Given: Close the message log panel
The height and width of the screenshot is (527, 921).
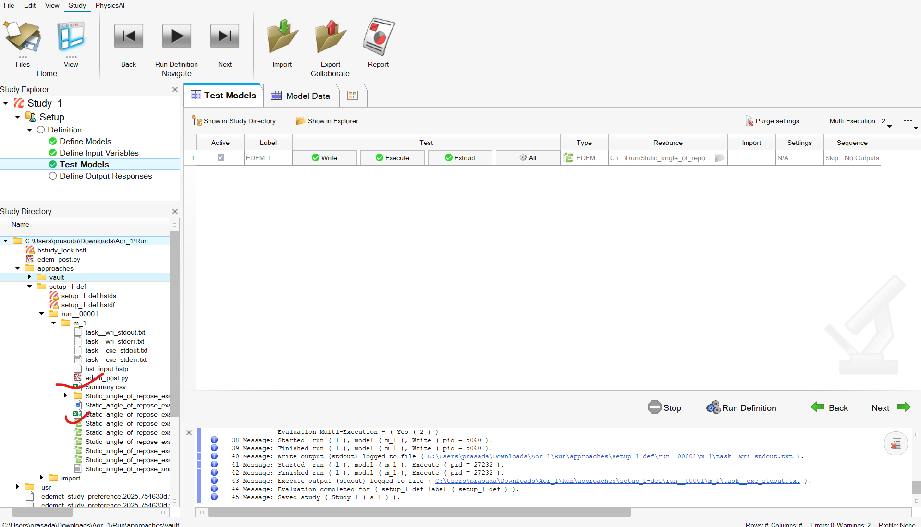Looking at the screenshot, I should tap(189, 432).
